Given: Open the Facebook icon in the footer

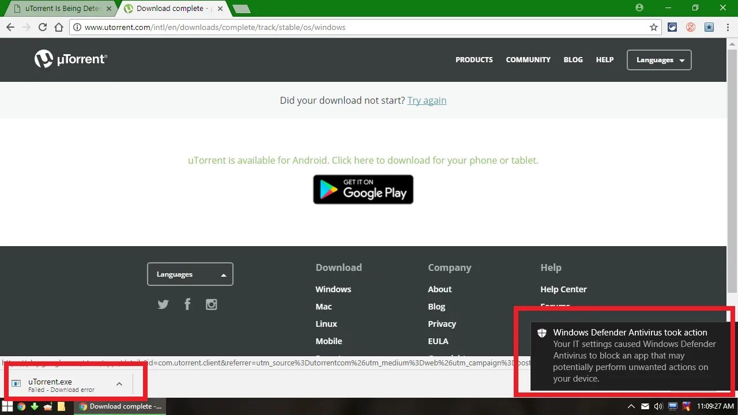Looking at the screenshot, I should pyautogui.click(x=187, y=304).
